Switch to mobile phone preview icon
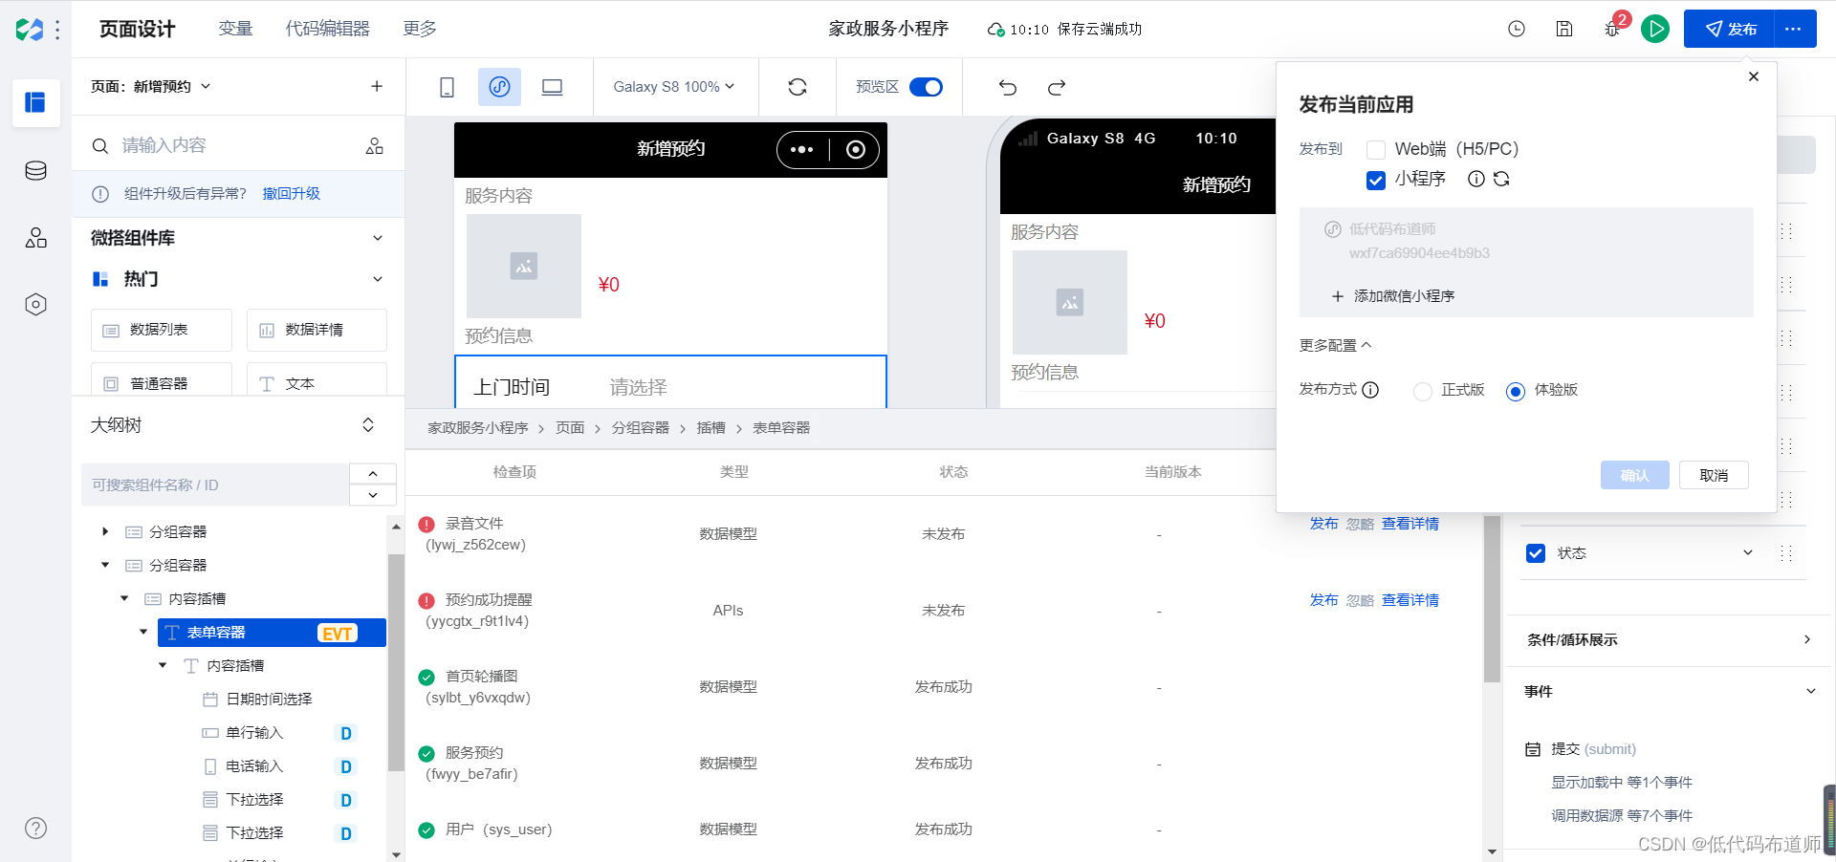The image size is (1836, 862). (x=447, y=87)
